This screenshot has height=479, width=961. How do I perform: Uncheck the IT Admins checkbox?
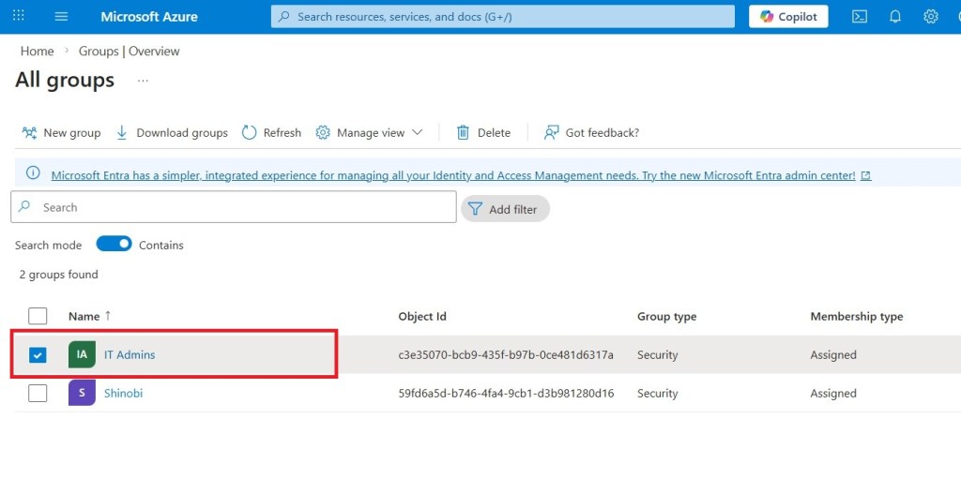tap(38, 354)
